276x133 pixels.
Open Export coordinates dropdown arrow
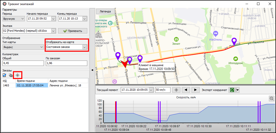coord(237,90)
